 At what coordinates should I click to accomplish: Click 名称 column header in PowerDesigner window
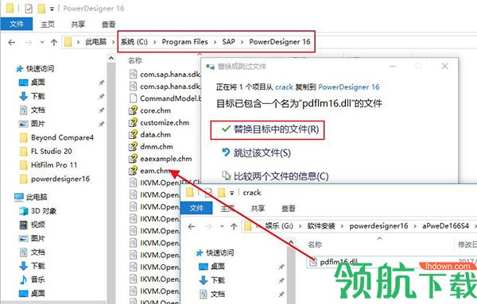[135, 60]
